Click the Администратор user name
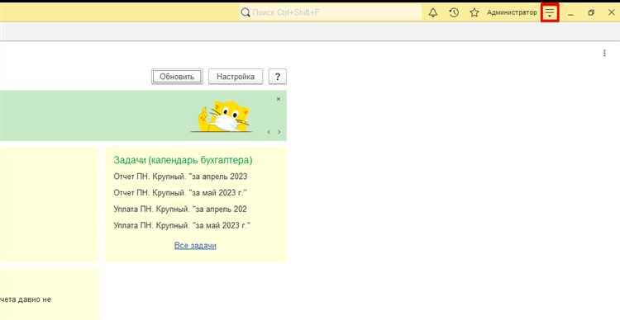The height and width of the screenshot is (320, 620). tap(512, 12)
